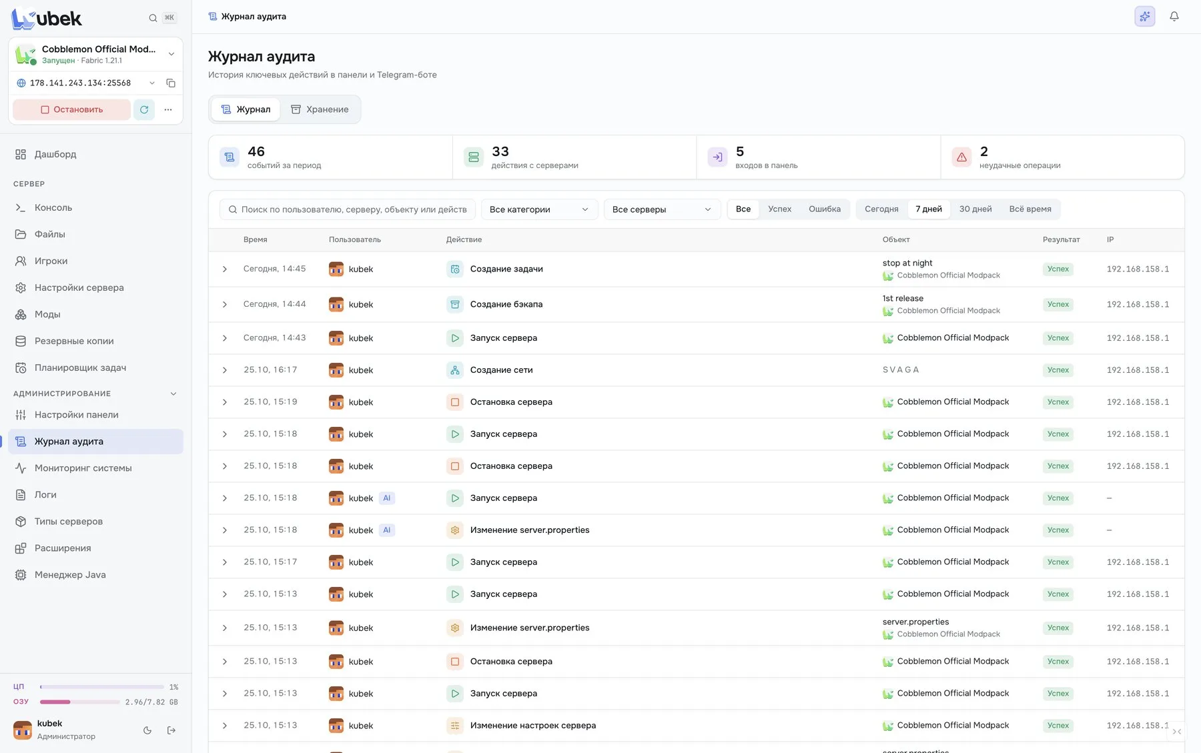Open Консоль in the sidebar
This screenshot has height=753, width=1201.
[x=95, y=207]
